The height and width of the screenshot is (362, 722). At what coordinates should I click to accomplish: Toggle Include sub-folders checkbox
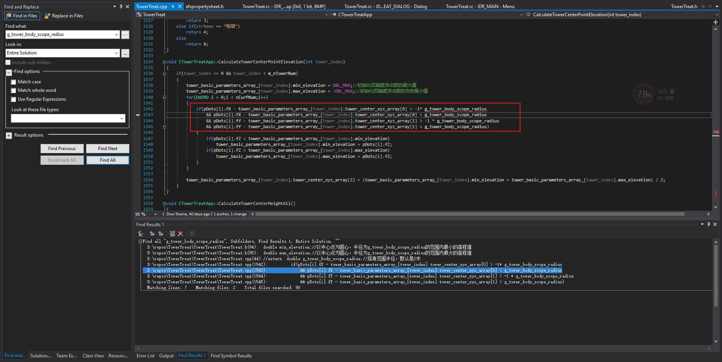coord(8,63)
